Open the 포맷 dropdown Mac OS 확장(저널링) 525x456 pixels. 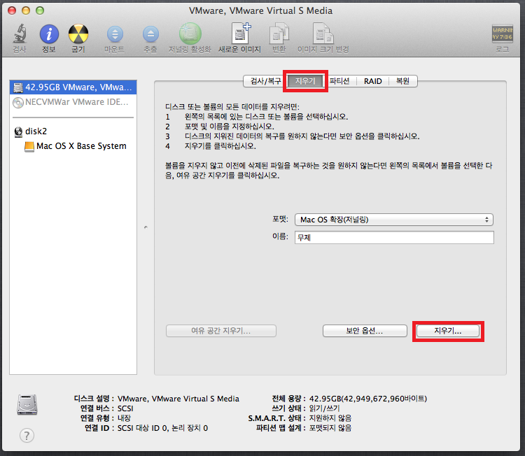393,220
